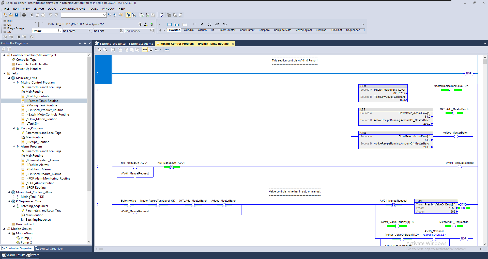Click the Find Previous icon
488x259 pixels.
pos(109,15)
